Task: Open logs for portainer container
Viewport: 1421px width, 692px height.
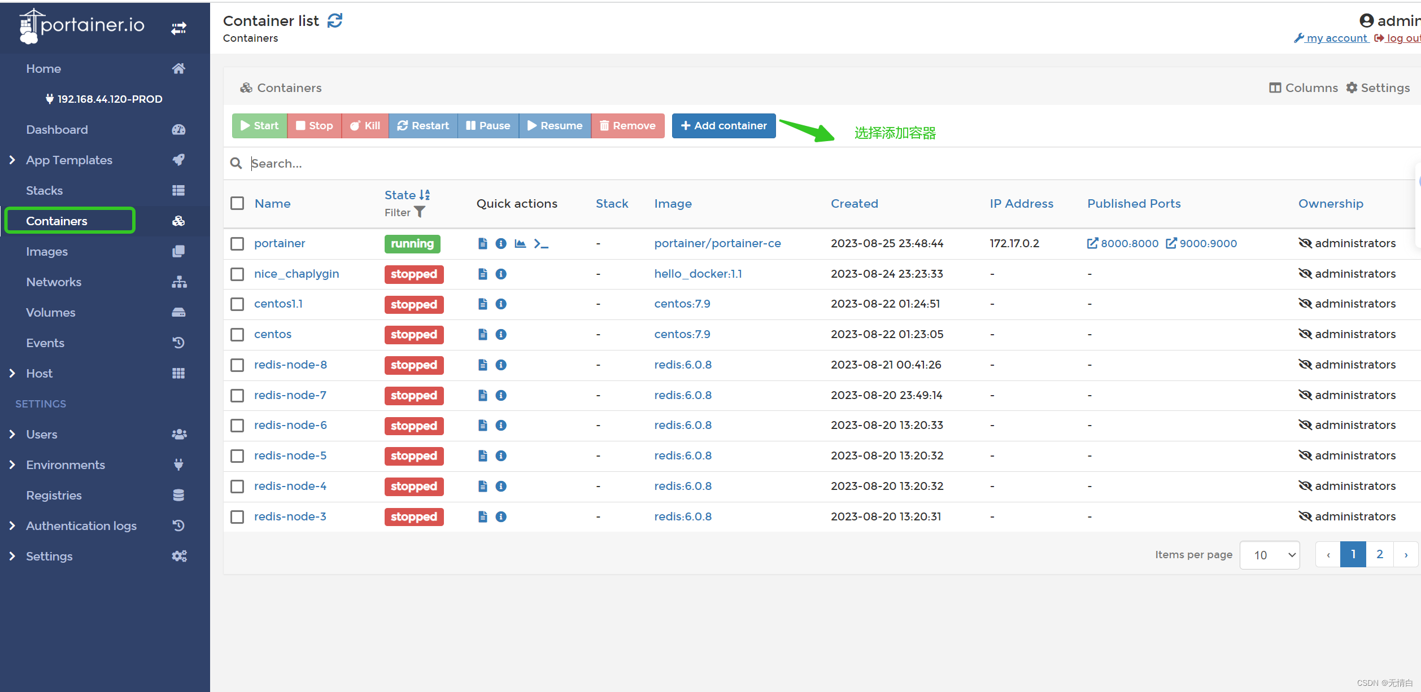Action: [482, 243]
